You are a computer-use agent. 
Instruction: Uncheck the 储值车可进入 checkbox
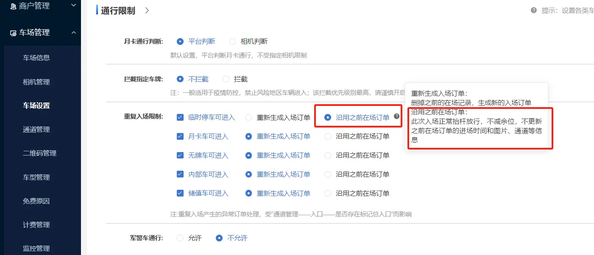coord(180,193)
